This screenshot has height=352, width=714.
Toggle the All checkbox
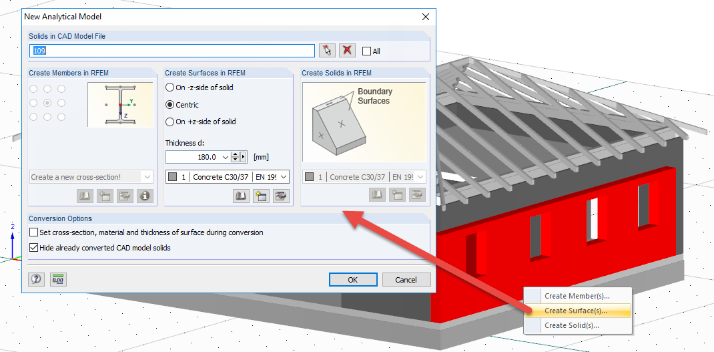pyautogui.click(x=366, y=51)
